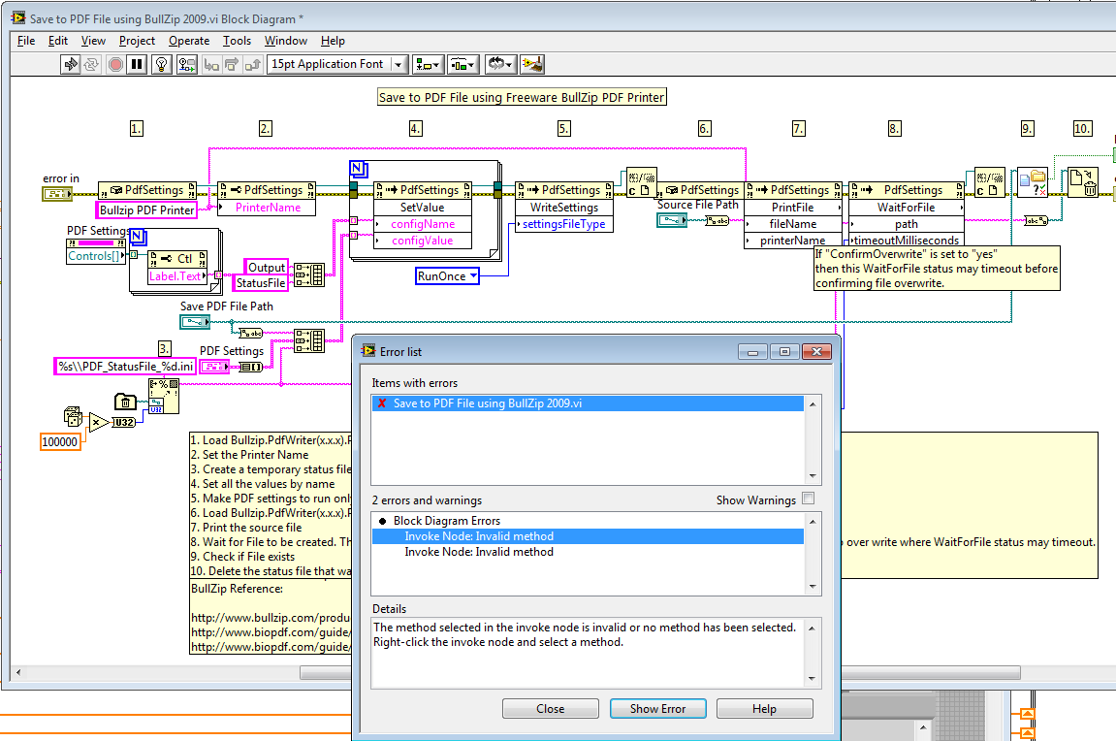The image size is (1116, 741).
Task: Select the random number dice node
Action: 74,415
